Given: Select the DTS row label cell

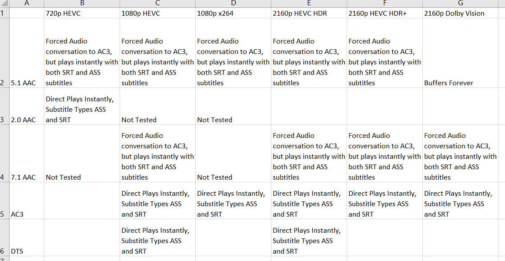Looking at the screenshot, I should [27, 238].
